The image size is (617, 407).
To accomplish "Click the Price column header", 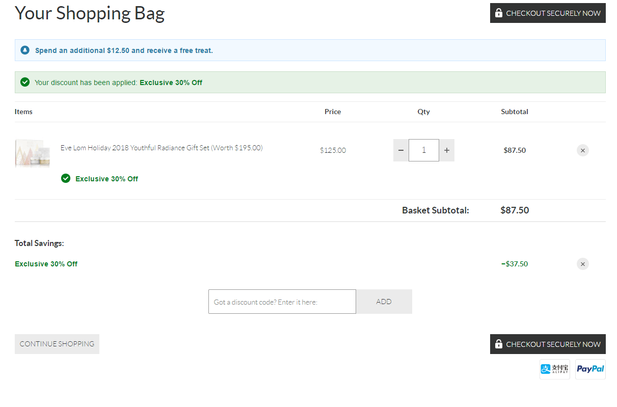I will [x=333, y=112].
